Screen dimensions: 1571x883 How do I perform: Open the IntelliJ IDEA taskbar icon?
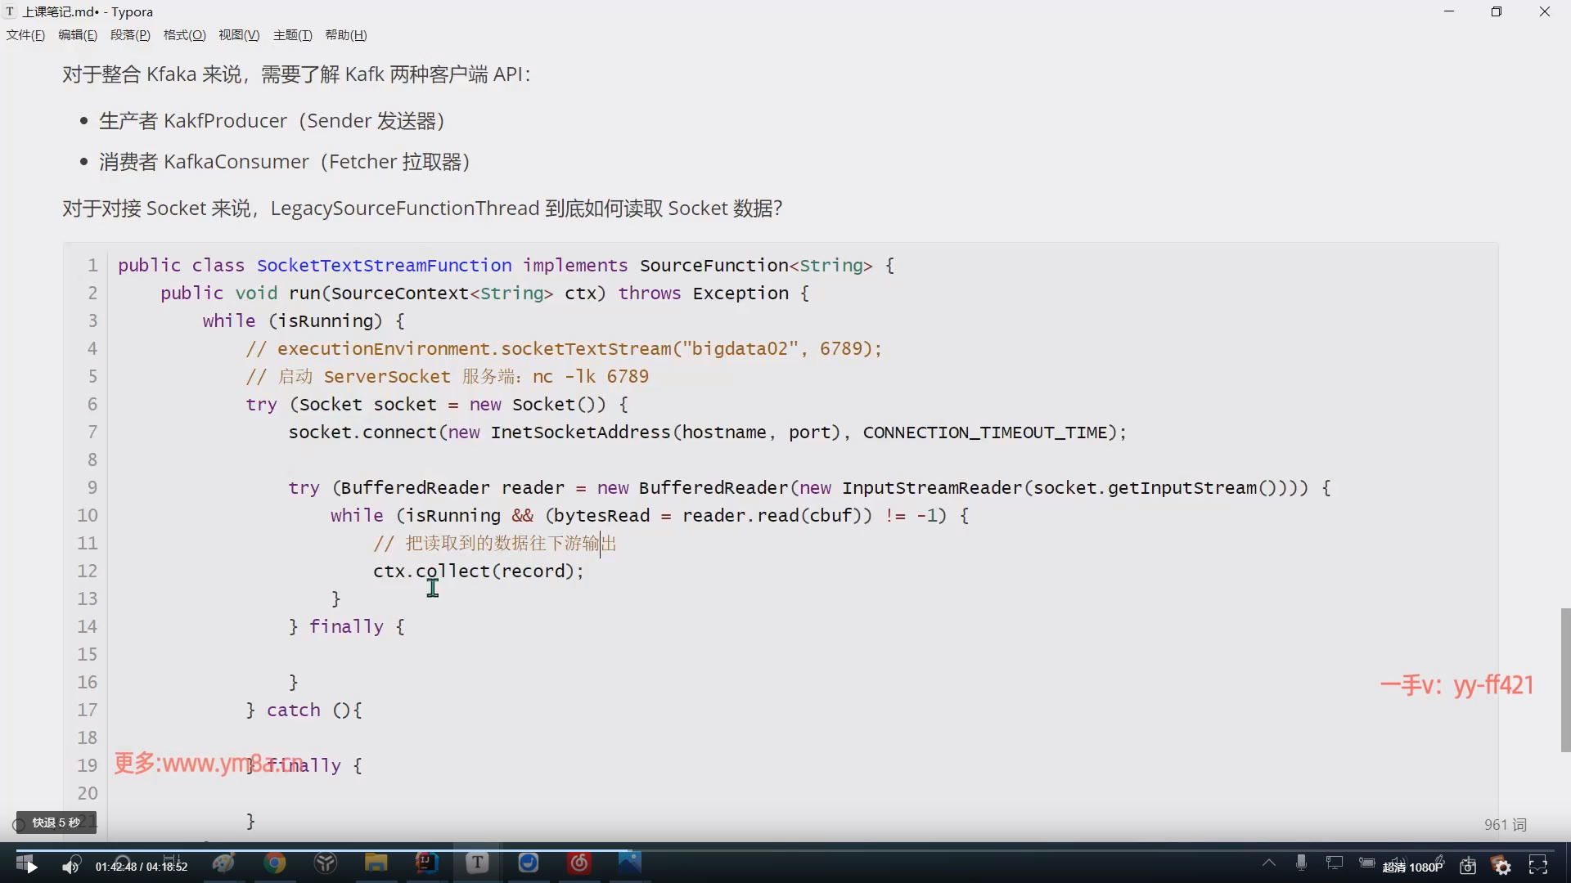click(x=426, y=863)
